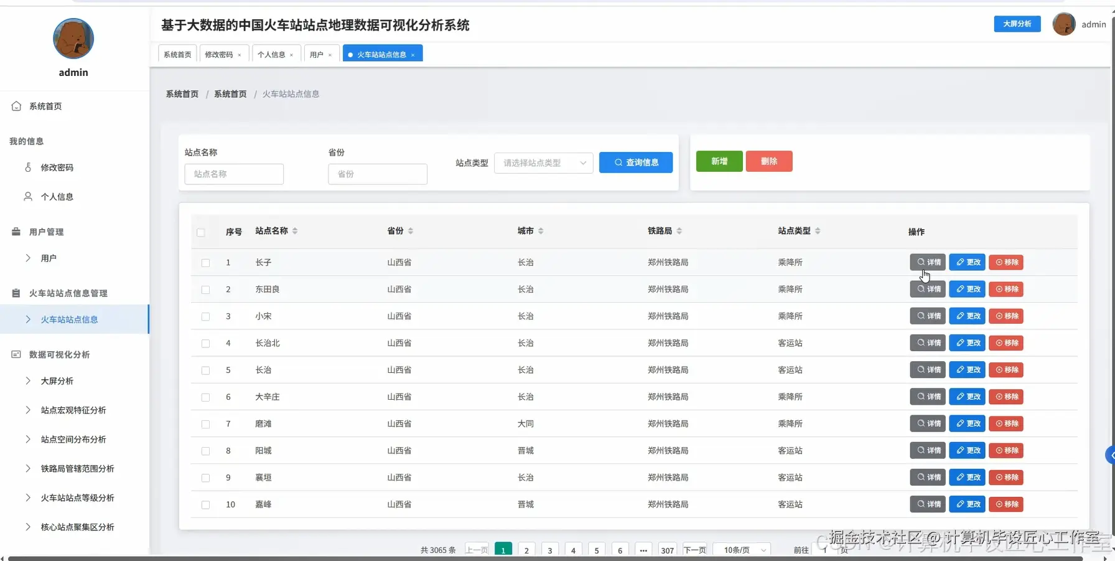Click the document icon for 火车站站点信息管理
The width and height of the screenshot is (1115, 561).
coord(16,293)
